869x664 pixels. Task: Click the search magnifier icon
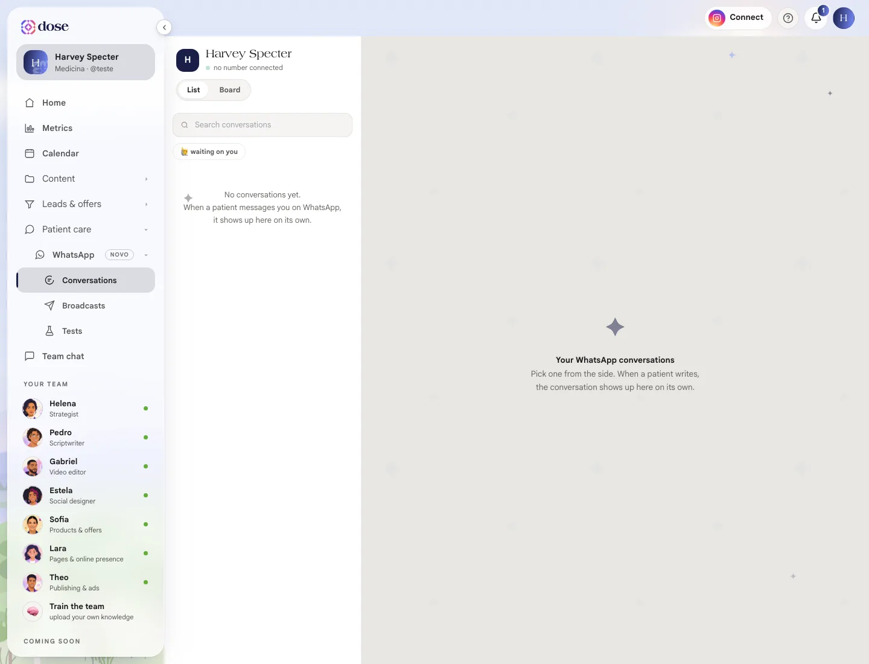(x=185, y=125)
